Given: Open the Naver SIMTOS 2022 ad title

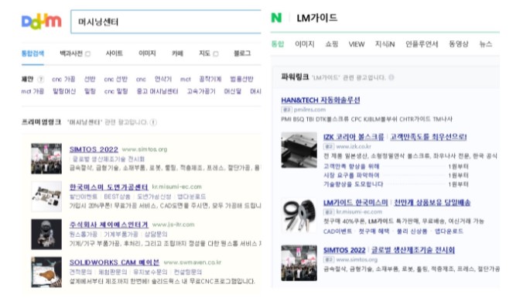Looking at the screenshot, I should [x=344, y=250].
